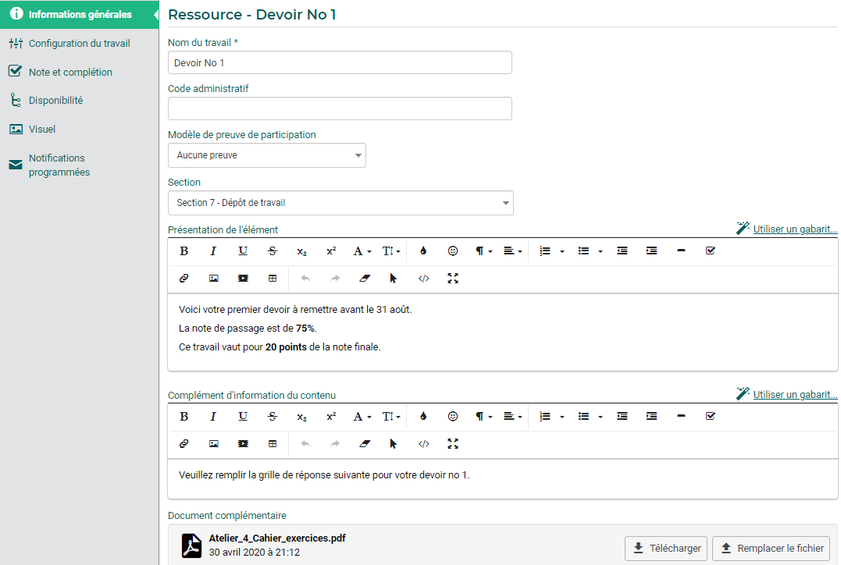Click Utiliser un gabarit for Présentation de l'élément
Viewport: 841px width, 565px height.
pos(795,229)
